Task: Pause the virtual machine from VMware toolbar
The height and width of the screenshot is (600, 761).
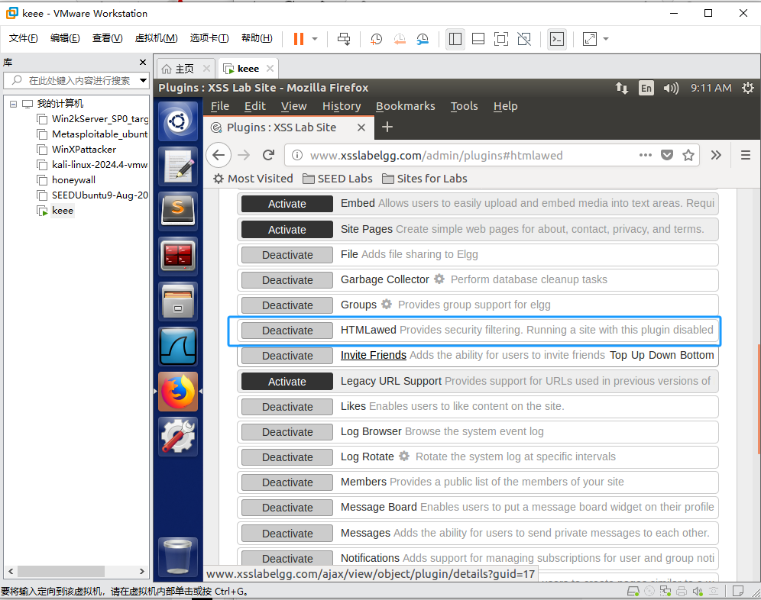Action: point(299,39)
